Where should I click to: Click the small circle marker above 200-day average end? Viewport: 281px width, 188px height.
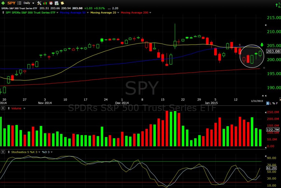(264, 68)
